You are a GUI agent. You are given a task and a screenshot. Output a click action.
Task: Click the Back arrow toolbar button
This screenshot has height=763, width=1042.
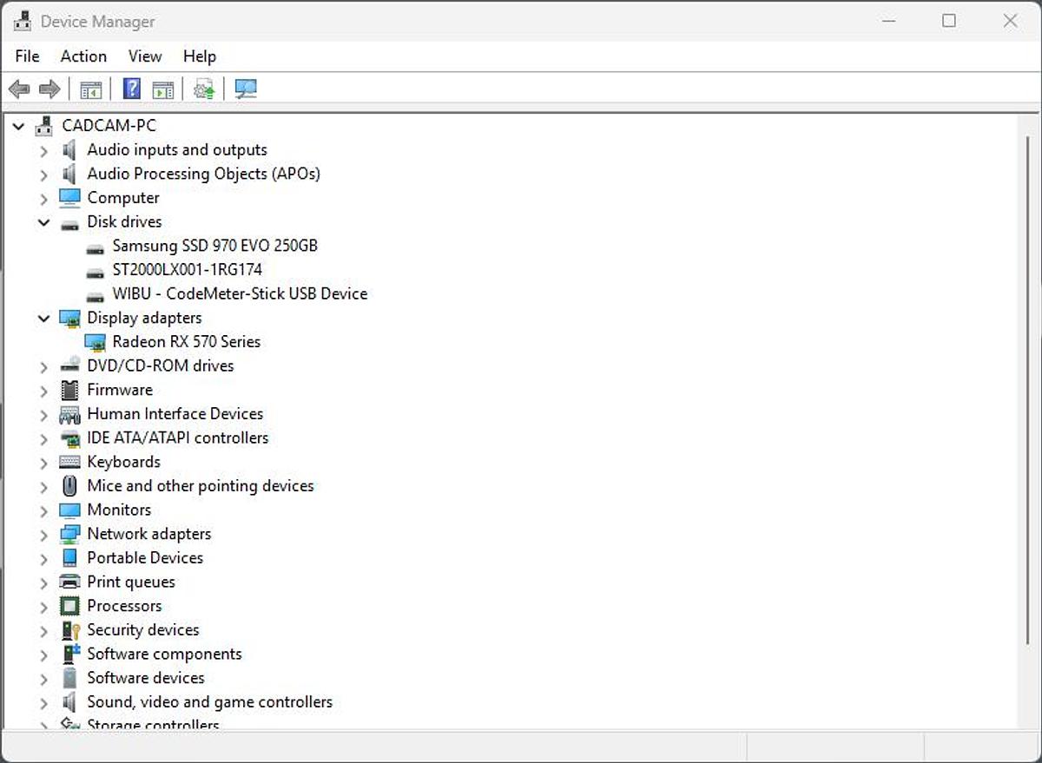click(x=19, y=89)
